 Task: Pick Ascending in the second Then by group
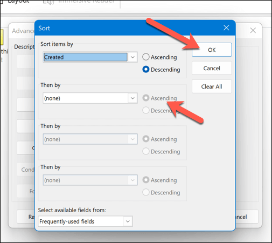pyautogui.click(x=159, y=139)
